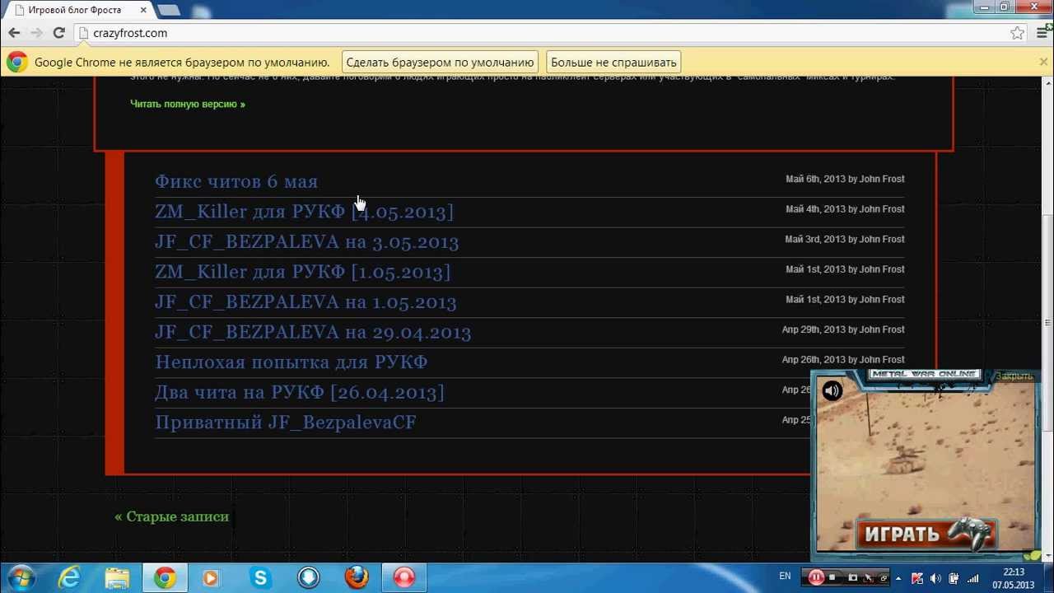Click the 'Май 3rd, 2013 by John Frost' text

(x=845, y=239)
